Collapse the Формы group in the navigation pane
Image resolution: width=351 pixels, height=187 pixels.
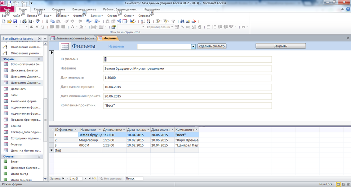39,59
